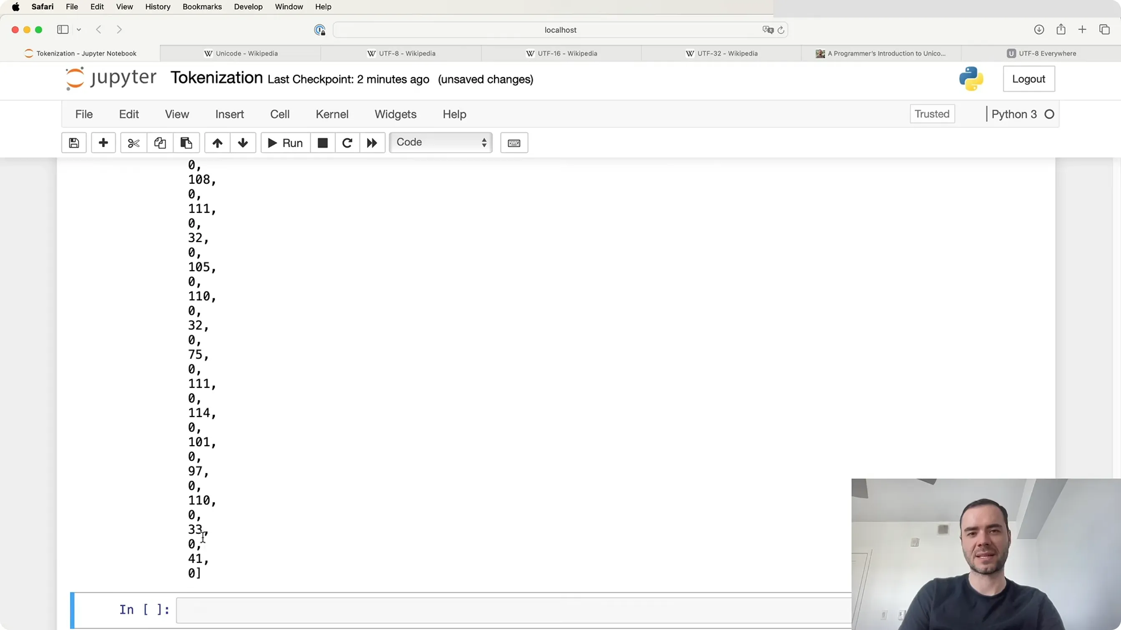Insert a cell below with the plus icon
The height and width of the screenshot is (630, 1121).
103,142
